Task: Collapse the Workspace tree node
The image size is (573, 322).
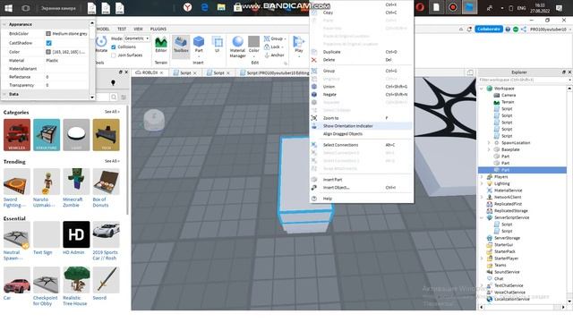Action: [x=482, y=89]
